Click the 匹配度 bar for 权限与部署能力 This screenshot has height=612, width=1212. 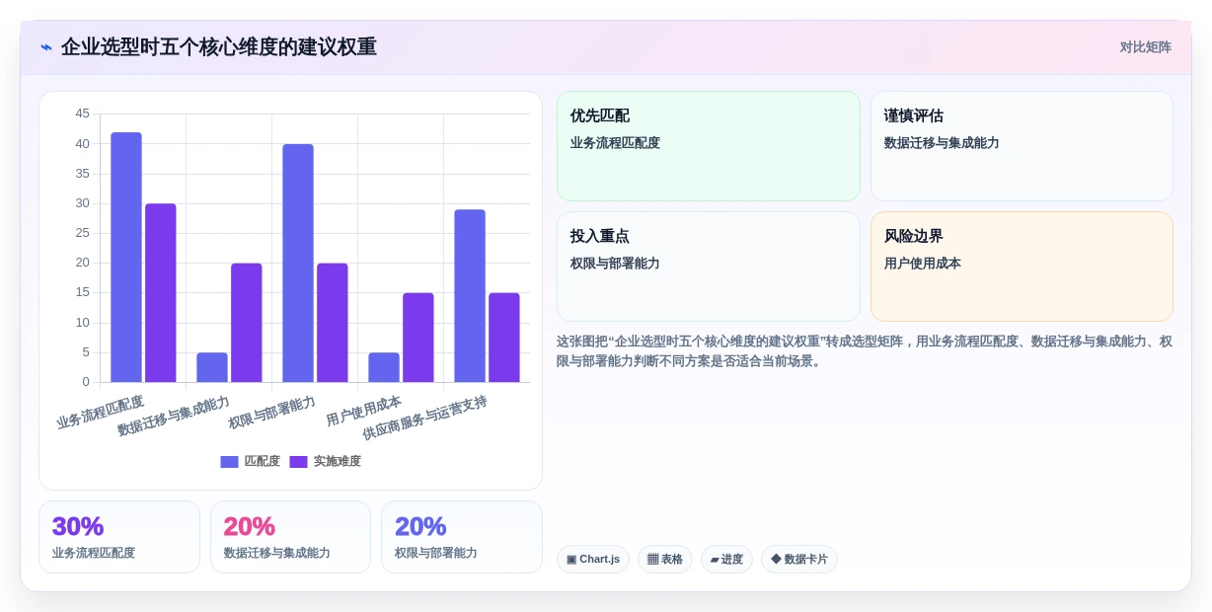pos(298,263)
